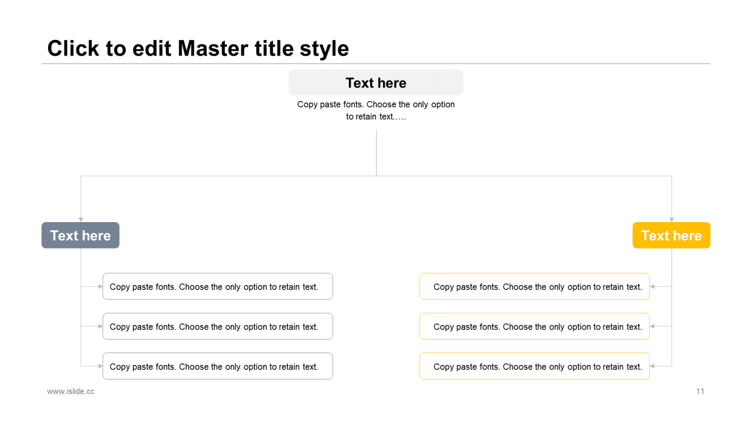This screenshot has width=752, height=423.
Task: Select the Click to edit Master title style heading
Action: click(x=198, y=48)
